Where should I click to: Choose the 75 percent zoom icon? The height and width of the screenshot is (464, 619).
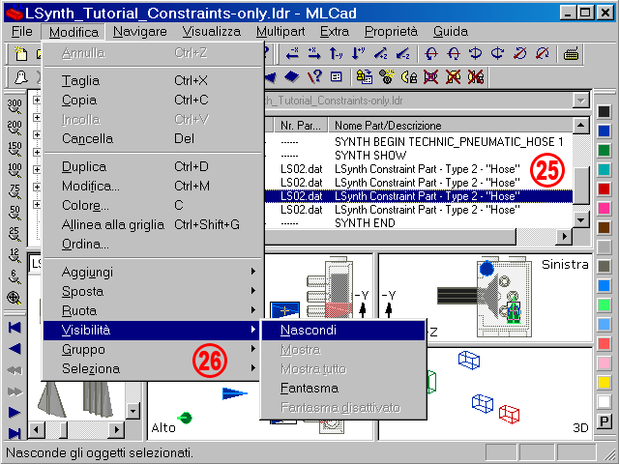(x=15, y=191)
